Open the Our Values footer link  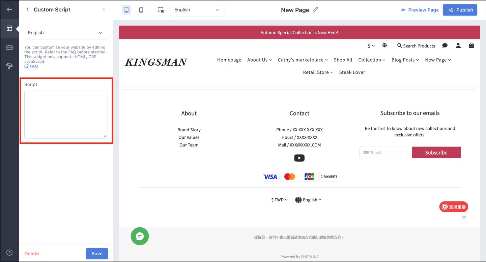[189, 137]
